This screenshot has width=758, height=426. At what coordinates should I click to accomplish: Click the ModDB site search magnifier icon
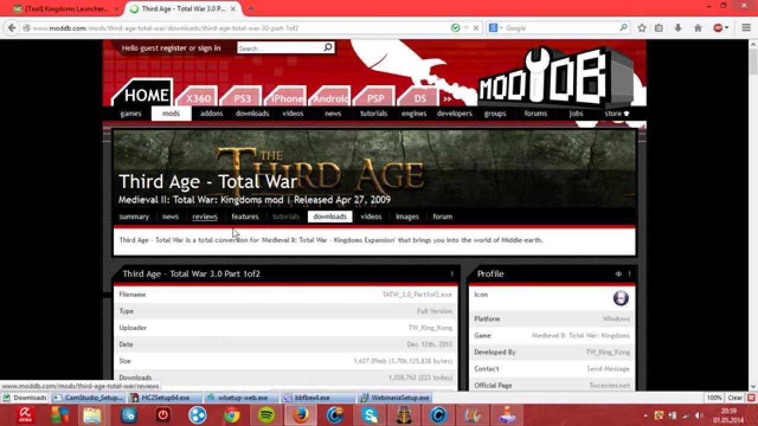328,48
